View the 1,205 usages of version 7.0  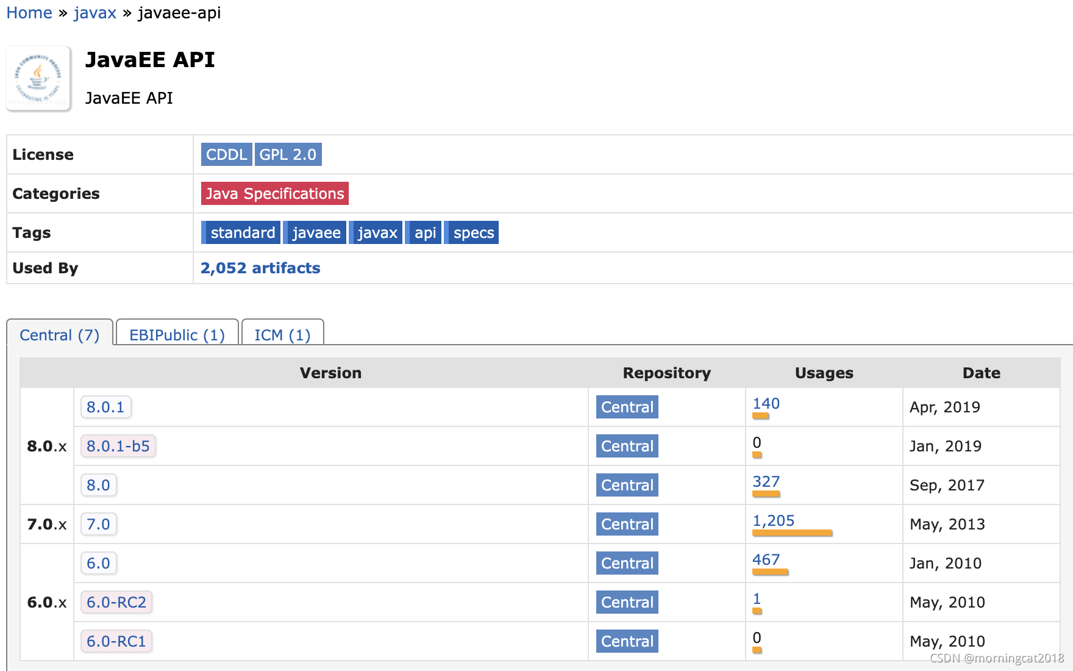[x=774, y=520]
